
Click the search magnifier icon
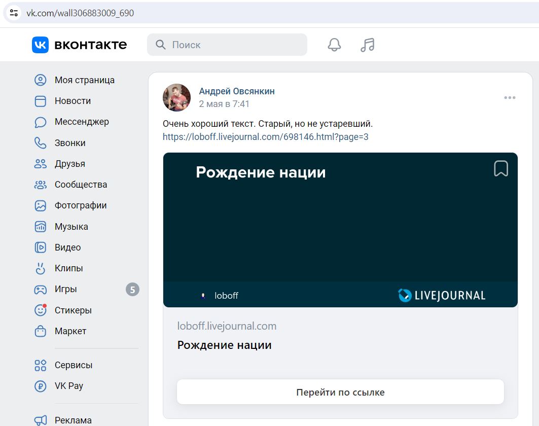tap(161, 44)
